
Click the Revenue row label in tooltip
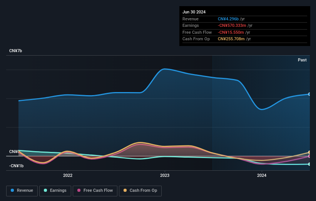191,19
